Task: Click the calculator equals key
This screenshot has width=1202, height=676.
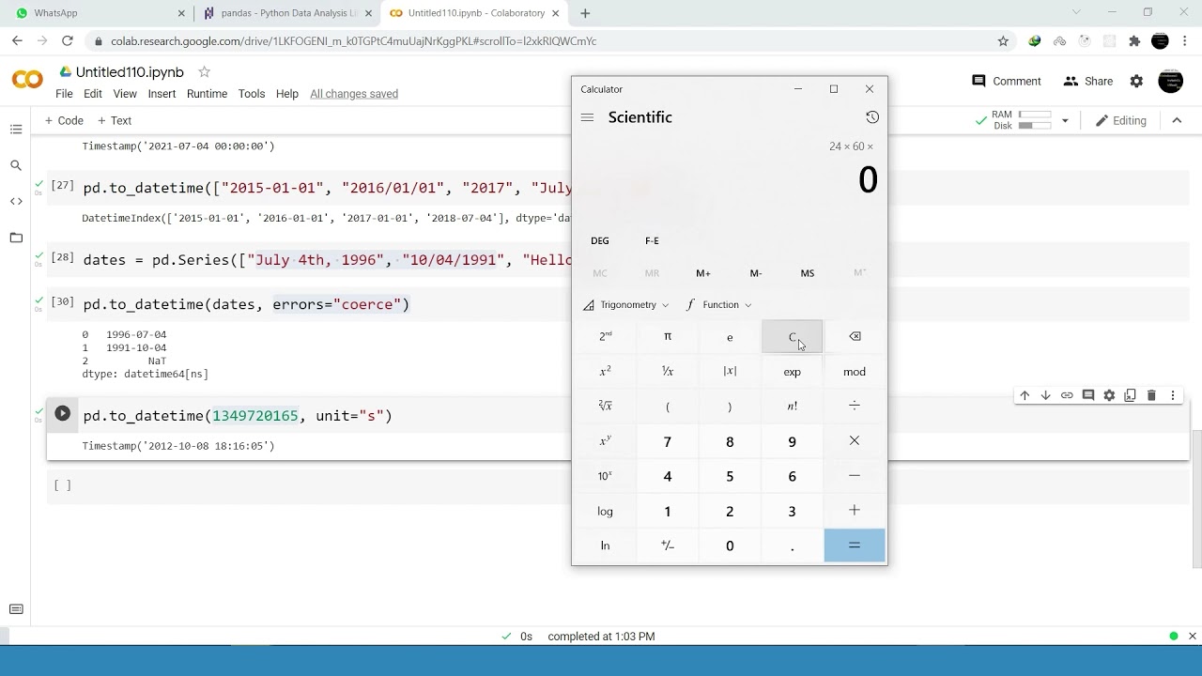Action: click(855, 545)
